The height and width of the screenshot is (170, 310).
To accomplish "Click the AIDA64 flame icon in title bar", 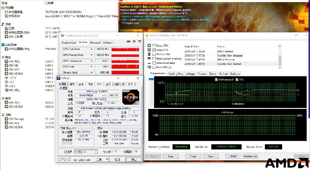I will pos(147,35).
